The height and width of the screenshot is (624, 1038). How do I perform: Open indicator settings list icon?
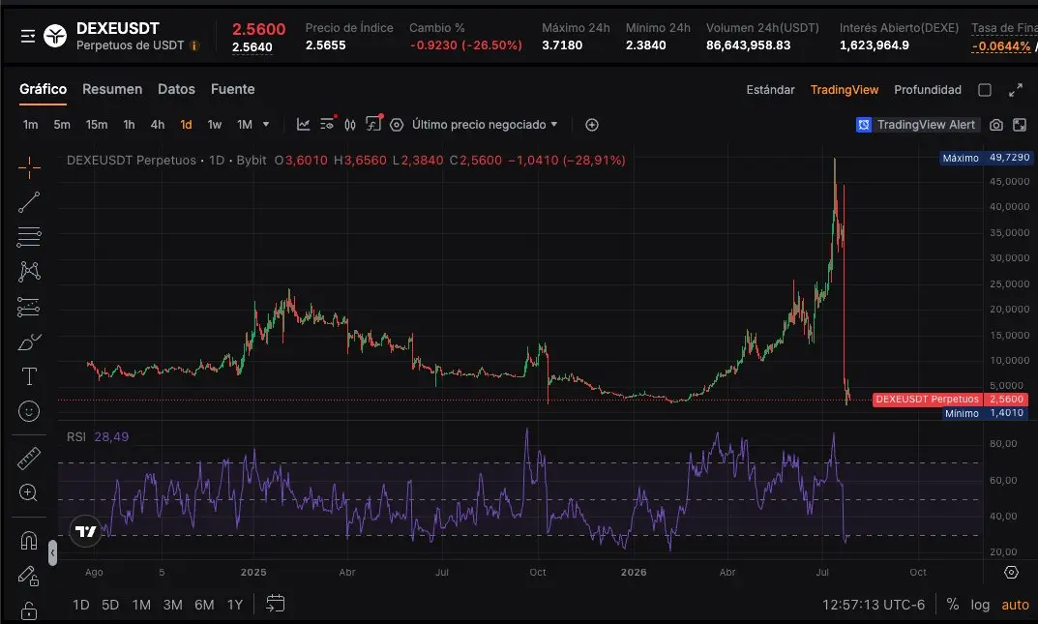tap(328, 124)
